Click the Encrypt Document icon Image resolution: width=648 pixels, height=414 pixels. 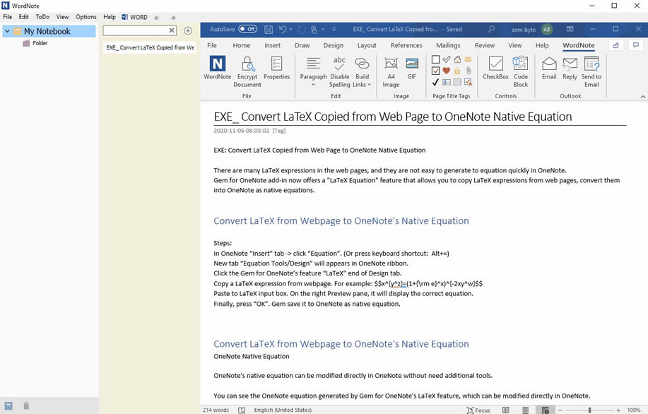click(247, 71)
